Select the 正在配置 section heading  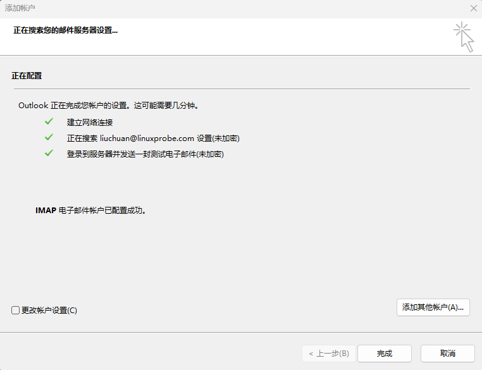[27, 75]
